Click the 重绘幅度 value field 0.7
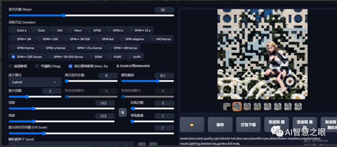Image resolution: width=337 pixels, height=147 pixels. point(164,76)
